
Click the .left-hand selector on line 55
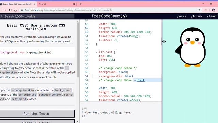104,52
